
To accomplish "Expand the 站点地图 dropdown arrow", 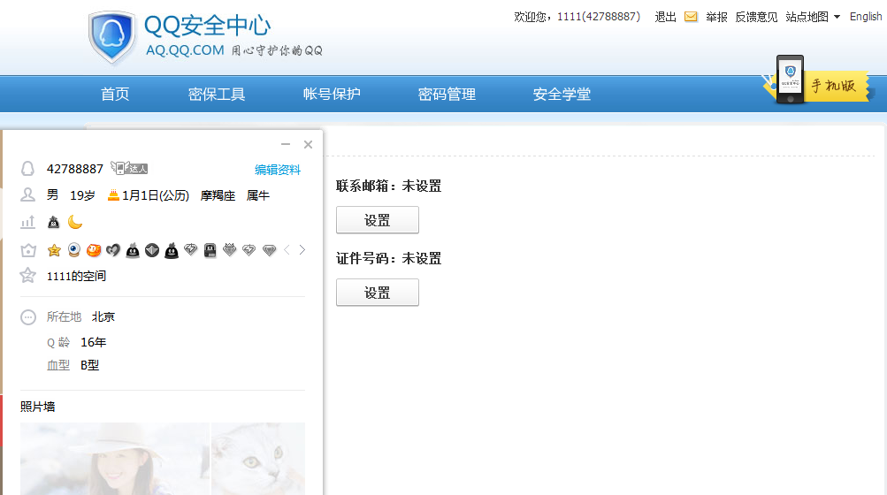I will [837, 17].
